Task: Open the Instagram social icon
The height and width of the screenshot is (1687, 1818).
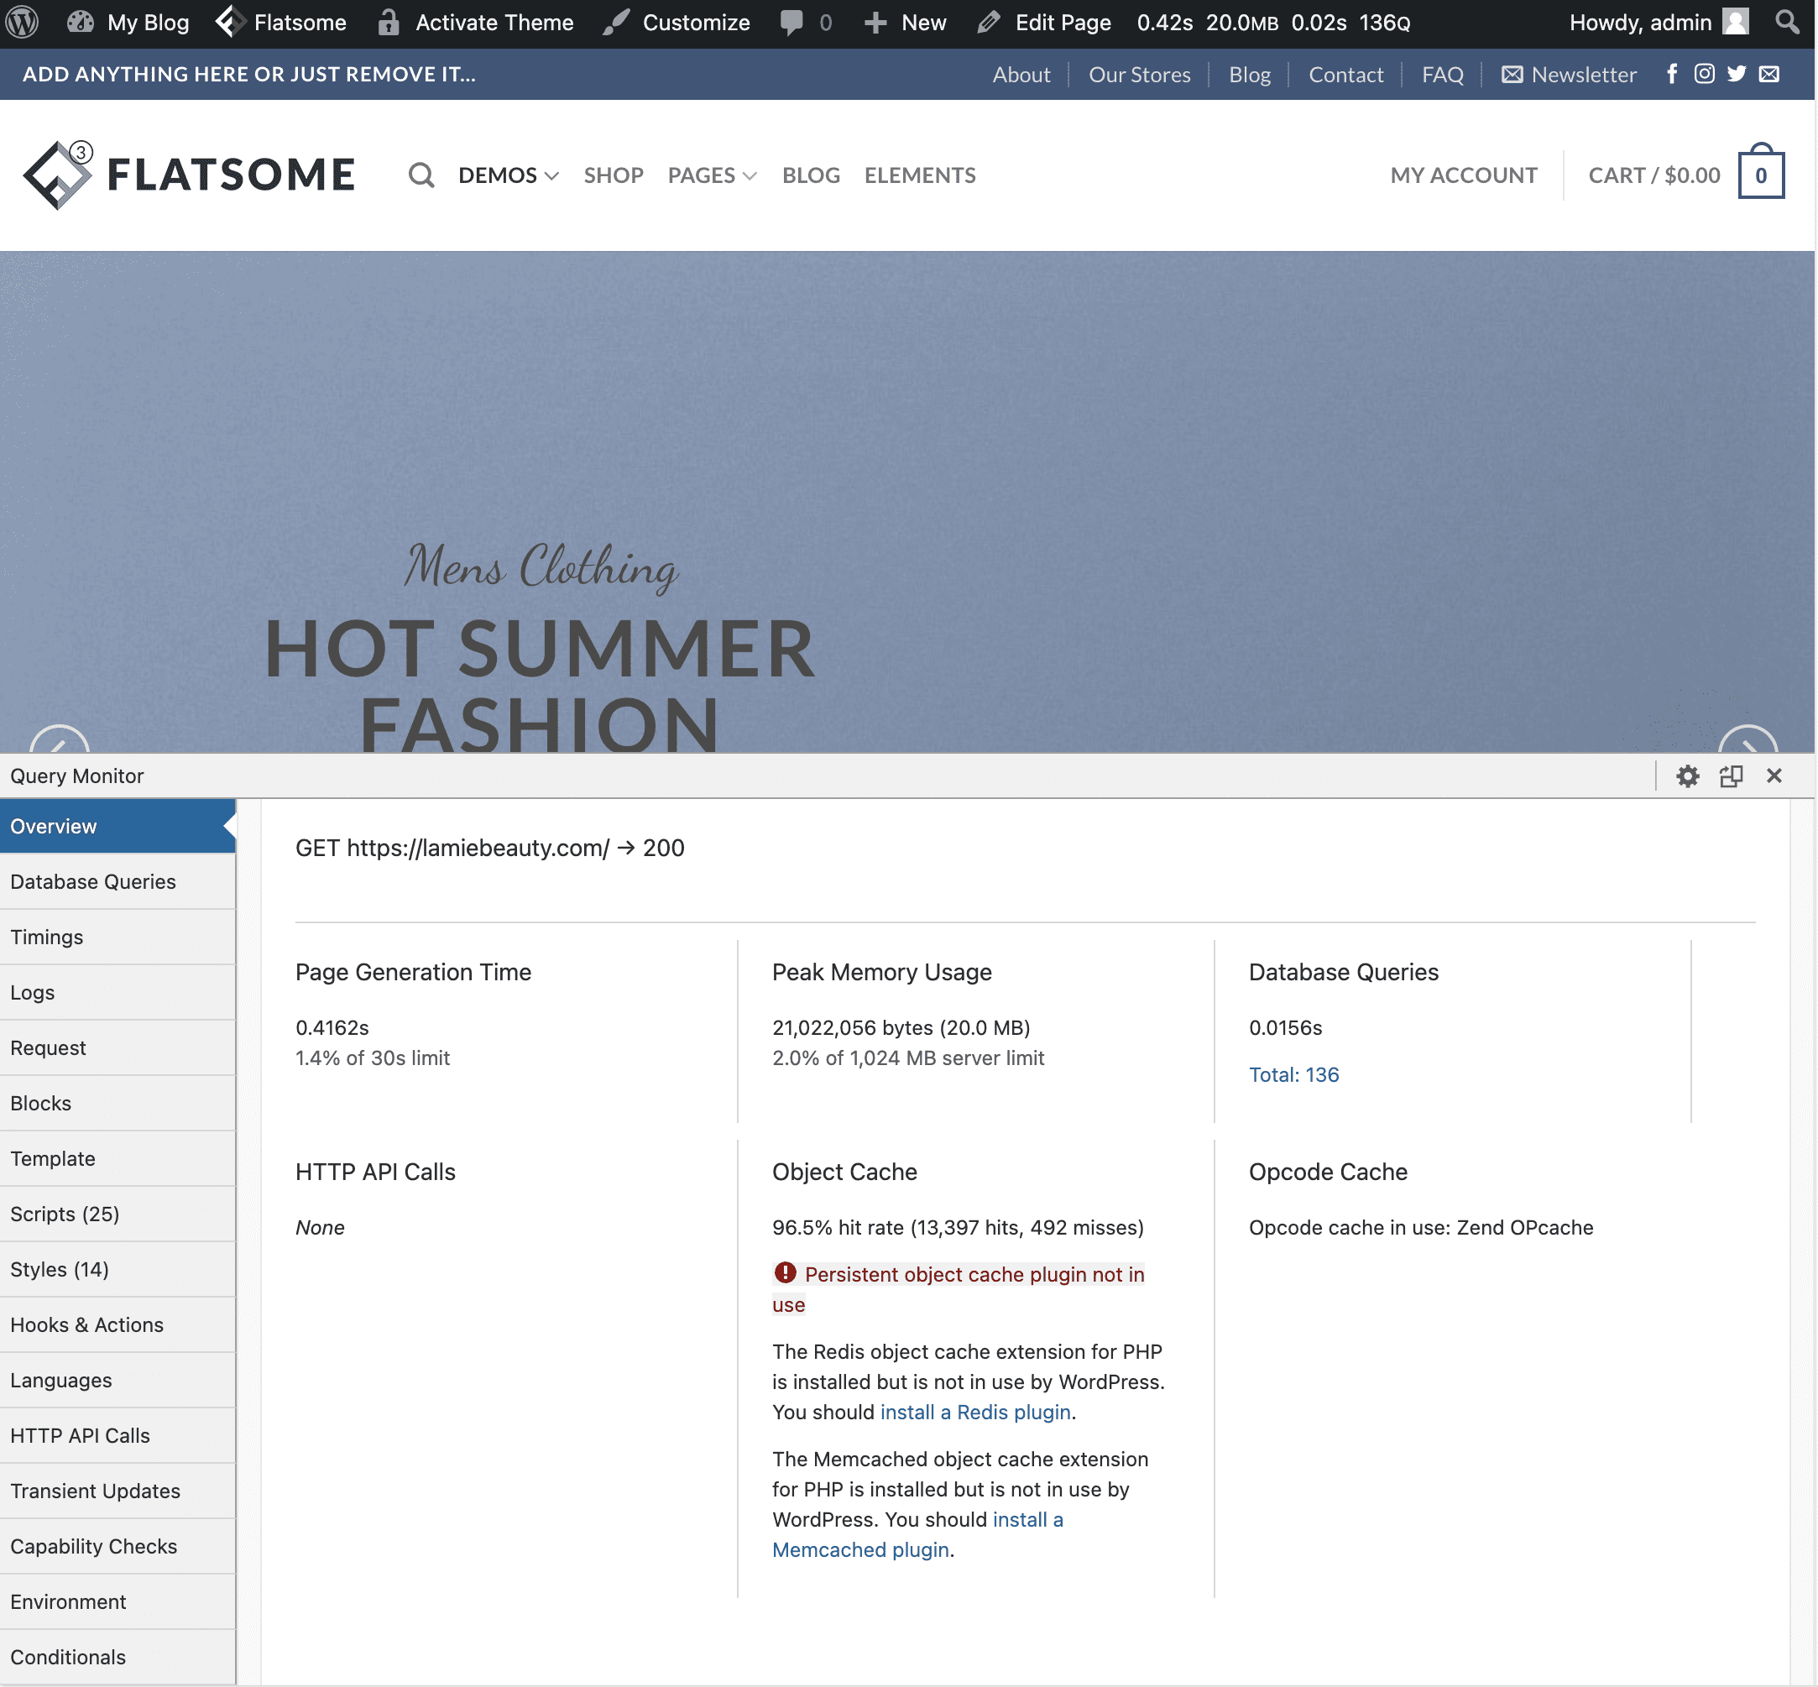Action: 1704,74
